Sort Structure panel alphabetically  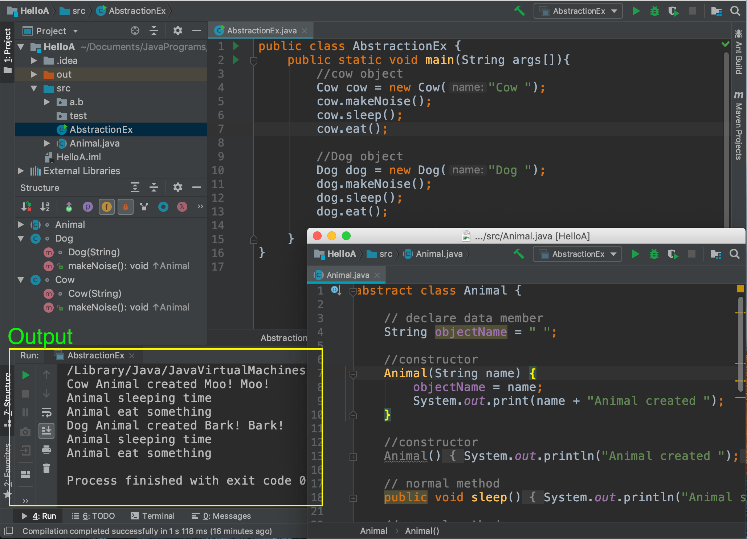[x=45, y=207]
